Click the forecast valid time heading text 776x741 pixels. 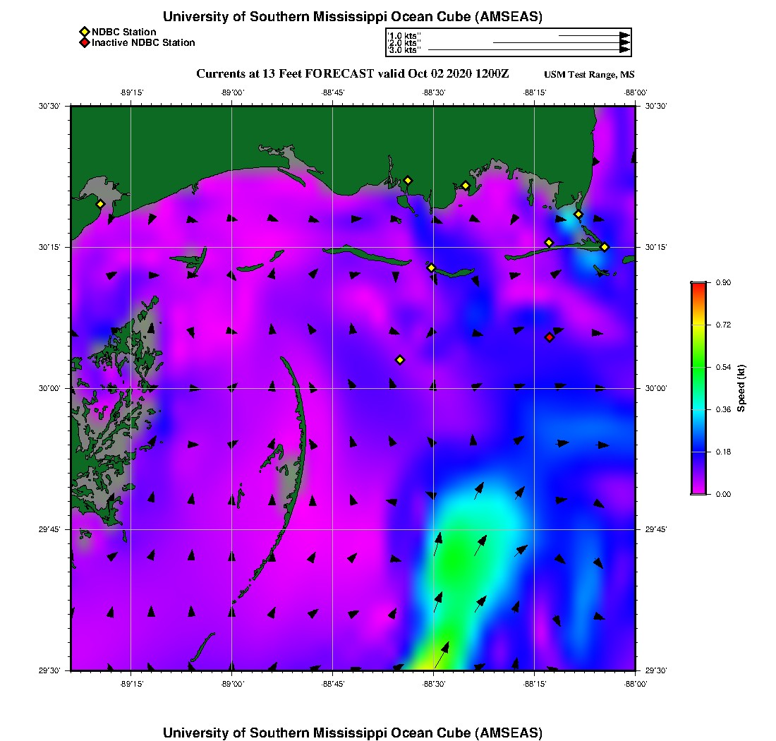(x=352, y=74)
